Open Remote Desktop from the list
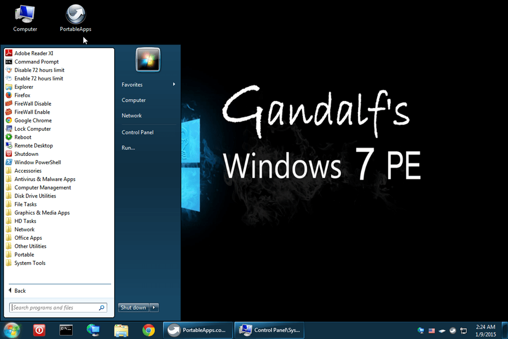 pos(29,146)
